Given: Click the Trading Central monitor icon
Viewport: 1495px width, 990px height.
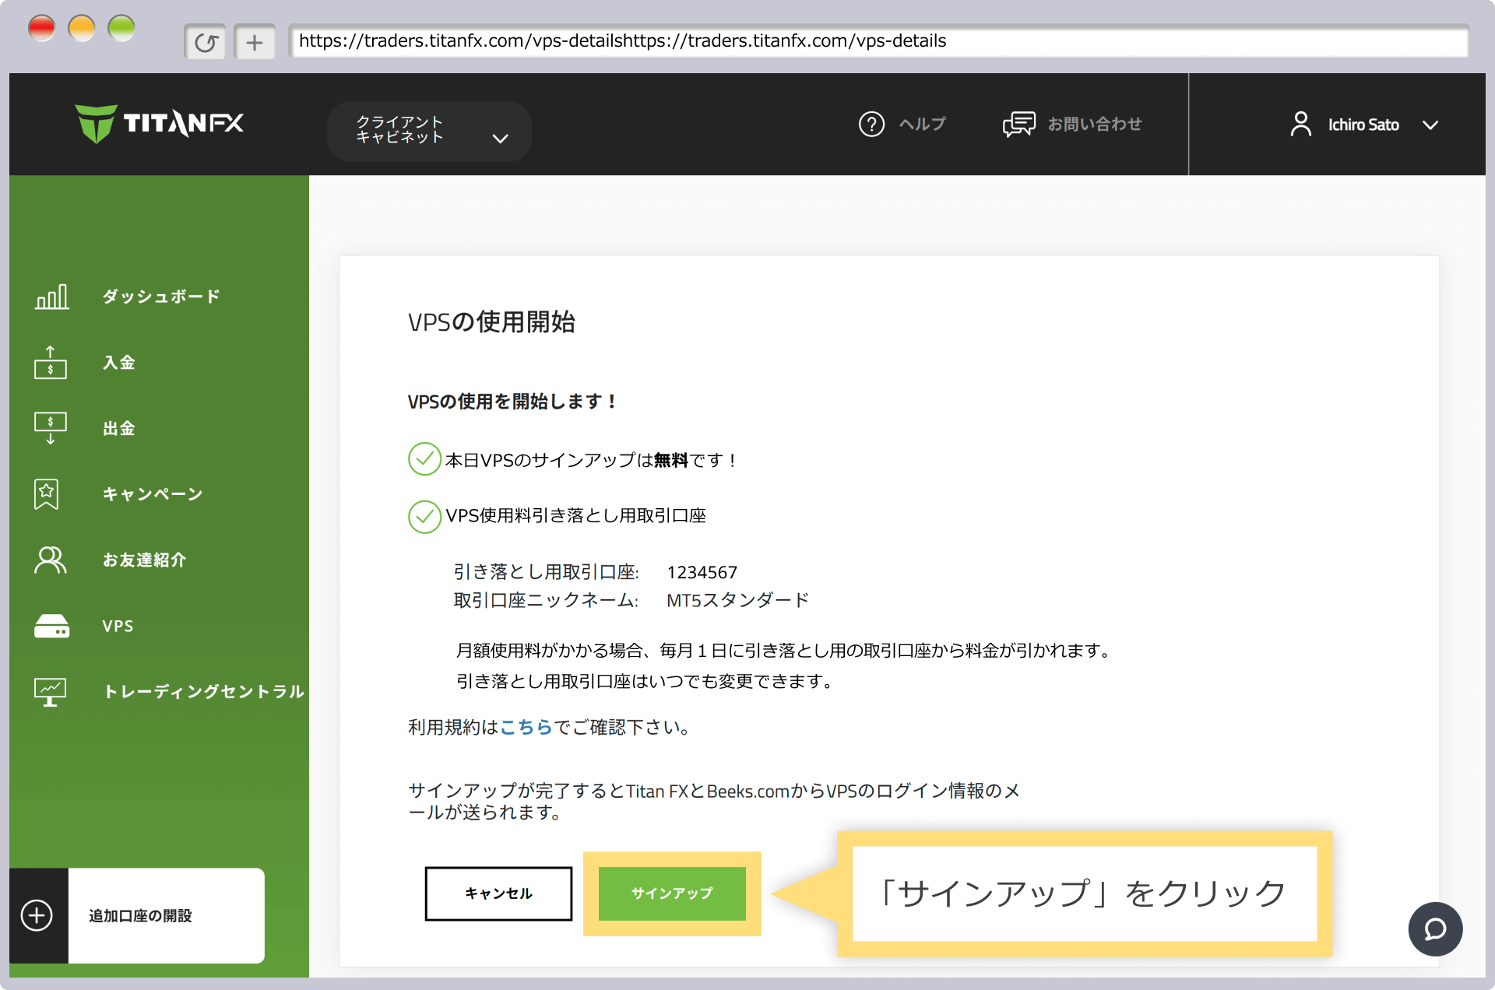Looking at the screenshot, I should [x=51, y=691].
